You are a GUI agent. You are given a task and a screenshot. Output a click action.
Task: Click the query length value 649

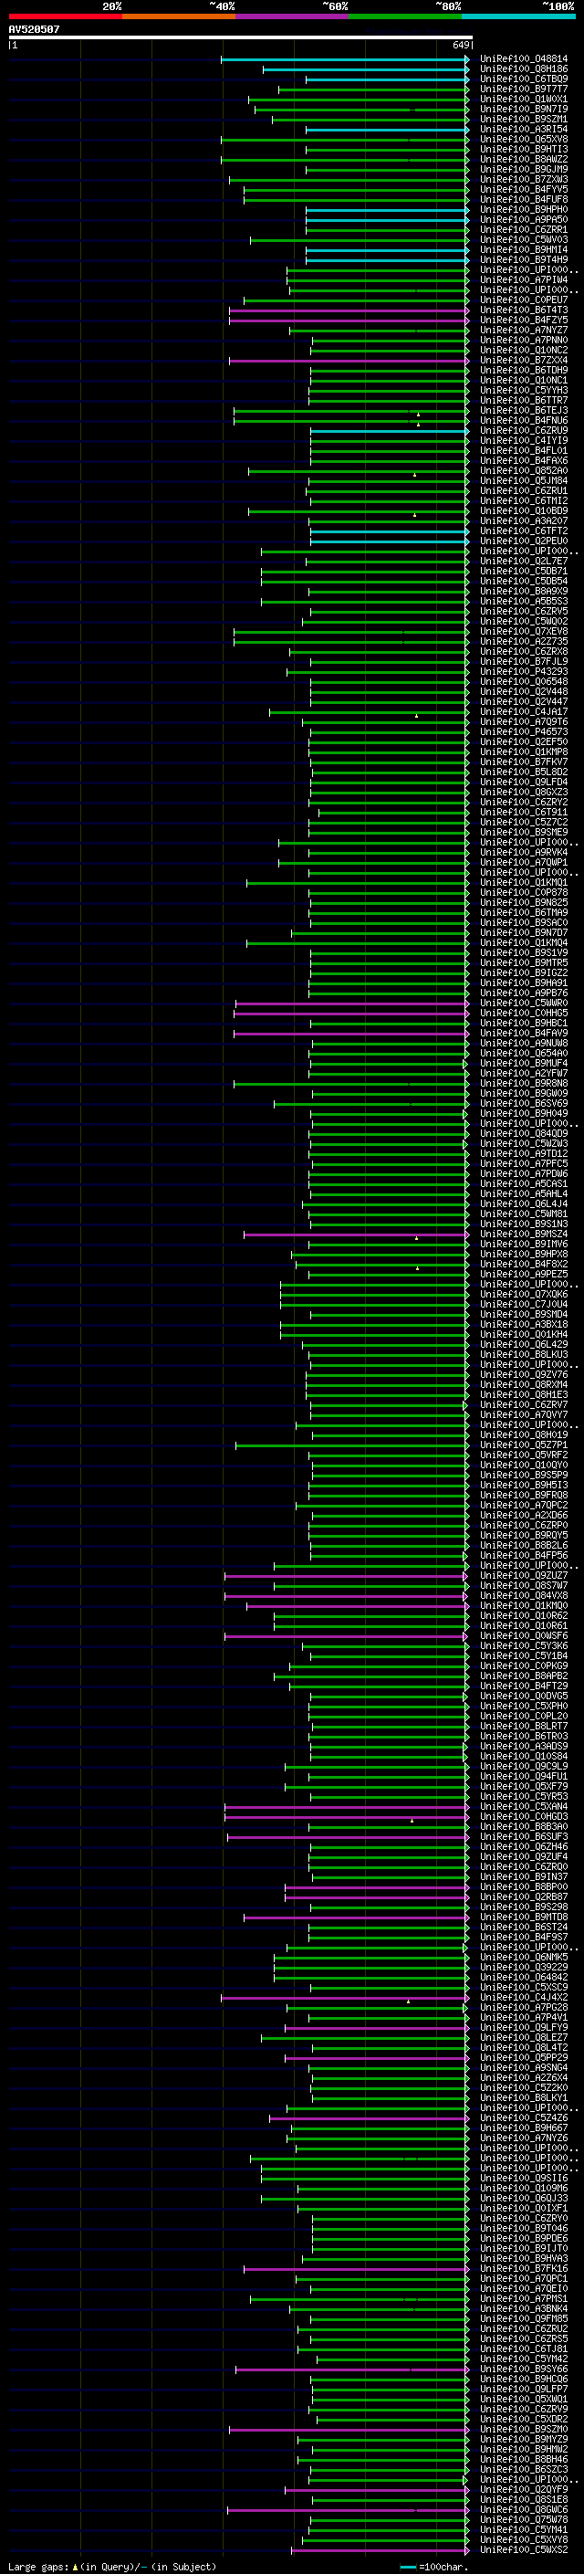(x=461, y=45)
